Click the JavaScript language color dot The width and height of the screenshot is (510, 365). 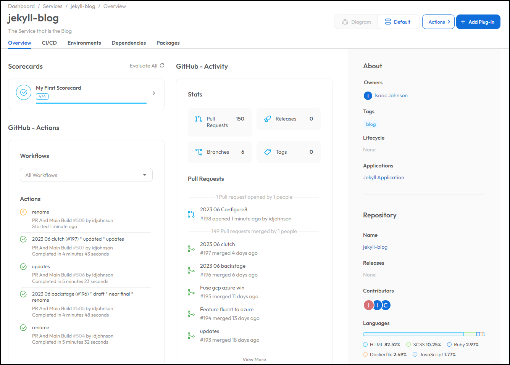pos(415,355)
